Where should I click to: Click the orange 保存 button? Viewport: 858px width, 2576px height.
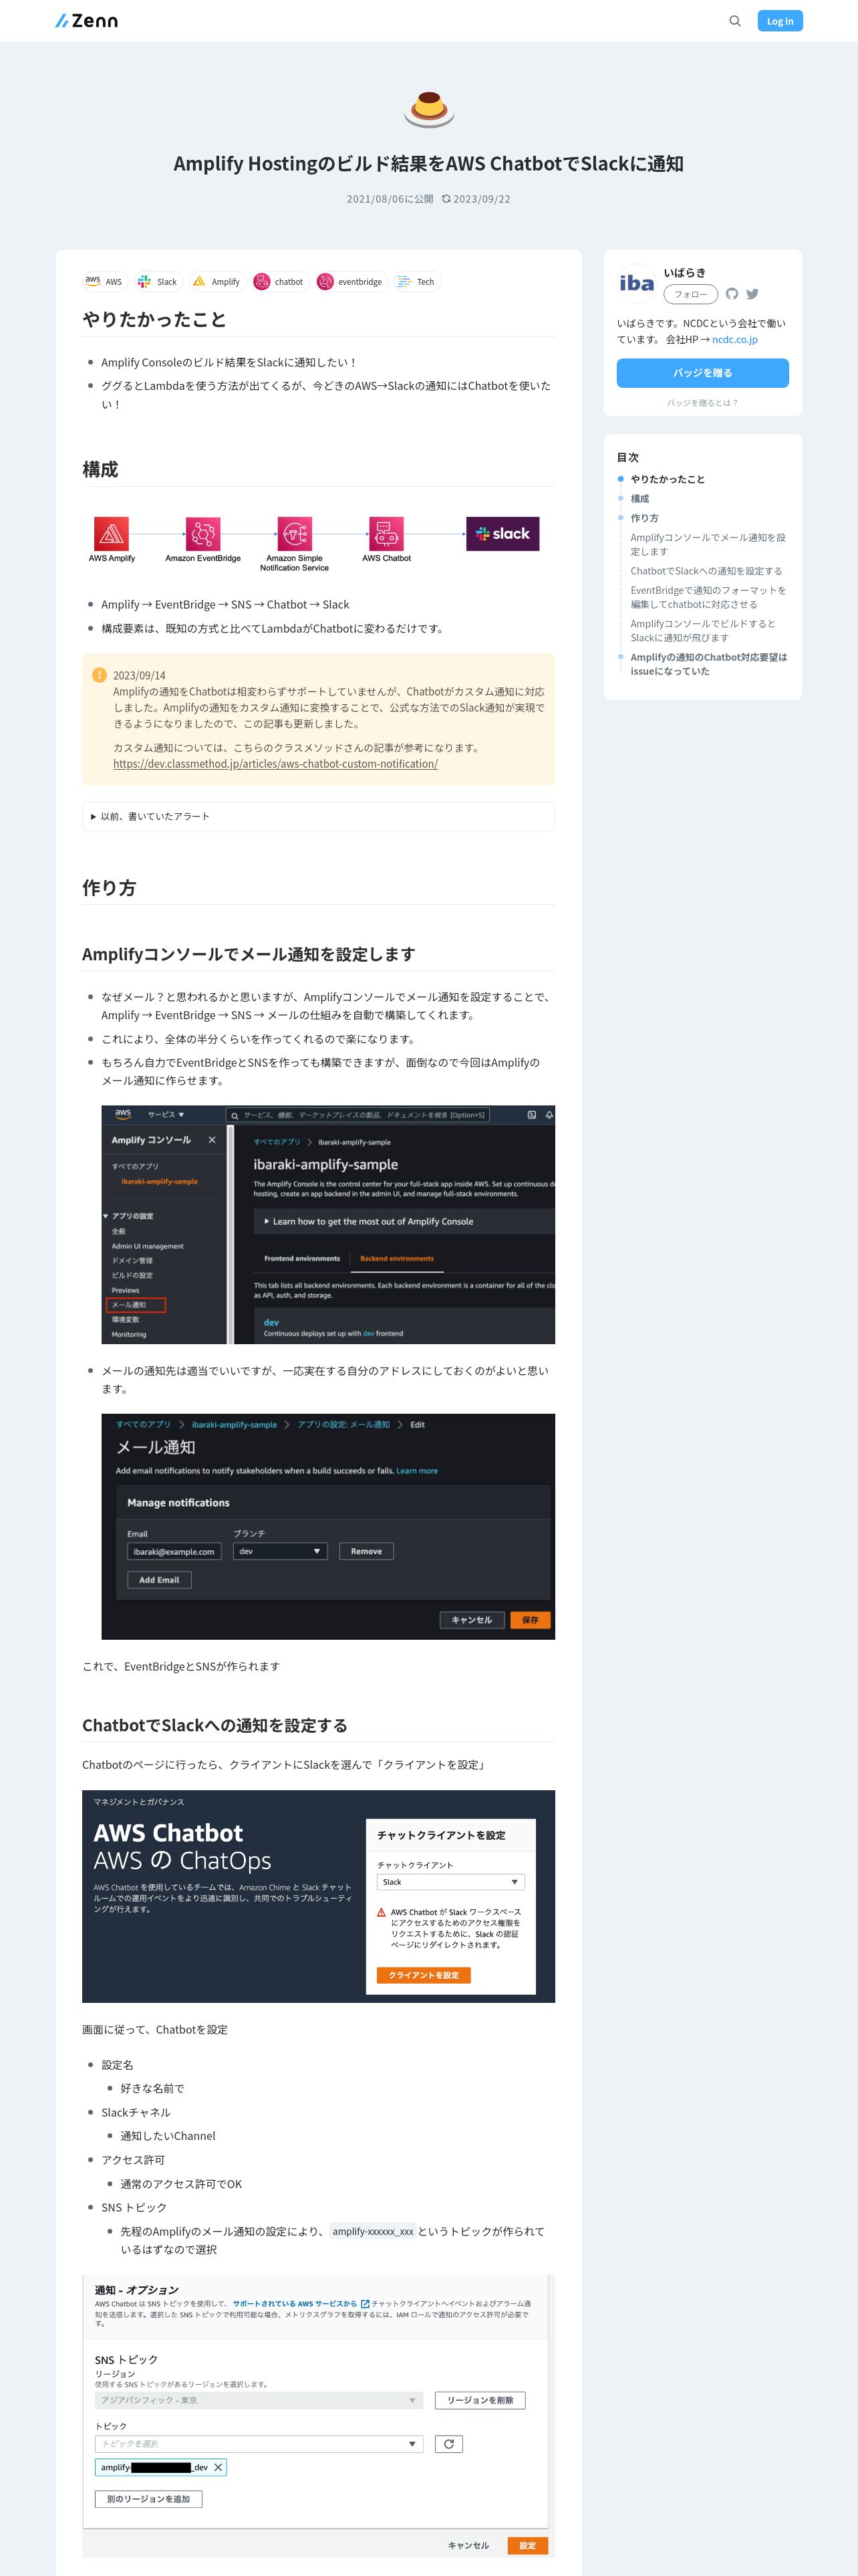tap(531, 1620)
